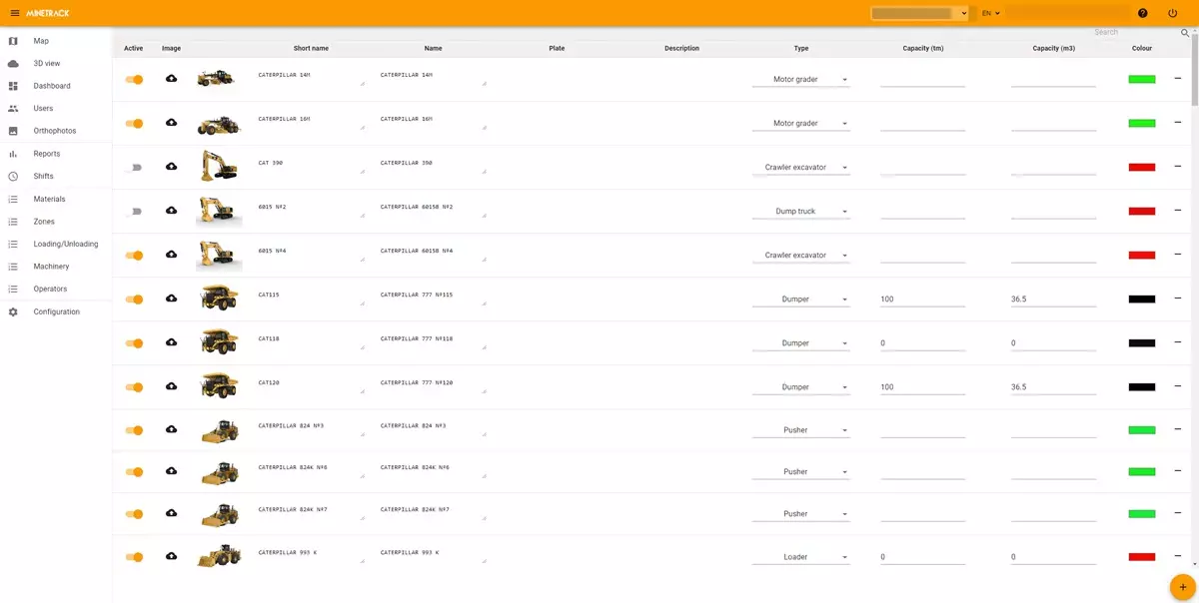Remove the CATERPILLAR 16M row using minus icon
Screen dimensions: 1199x603
[1178, 123]
